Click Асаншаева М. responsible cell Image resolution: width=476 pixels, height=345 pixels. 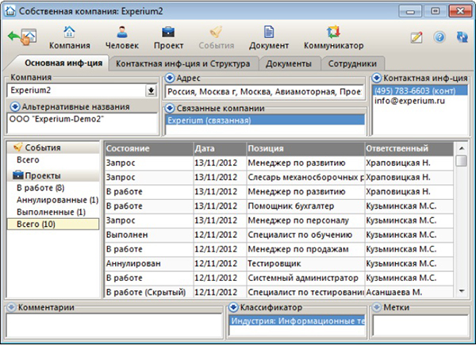click(409, 292)
